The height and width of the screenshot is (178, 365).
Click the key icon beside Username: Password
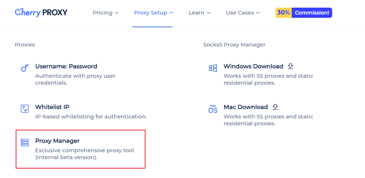pyautogui.click(x=25, y=68)
